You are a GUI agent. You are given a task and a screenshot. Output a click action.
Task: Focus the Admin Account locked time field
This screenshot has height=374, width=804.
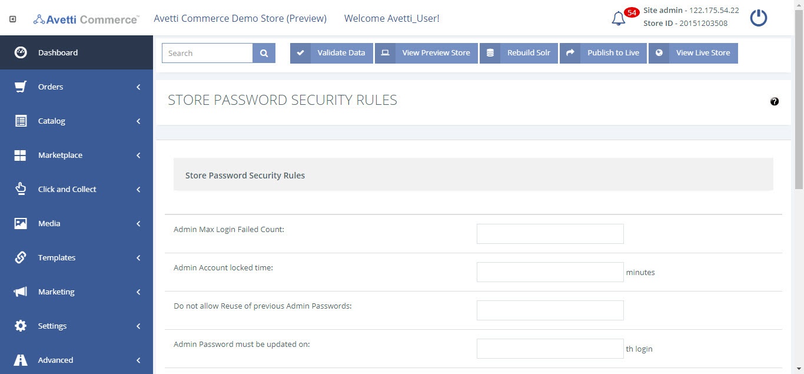pyautogui.click(x=550, y=272)
